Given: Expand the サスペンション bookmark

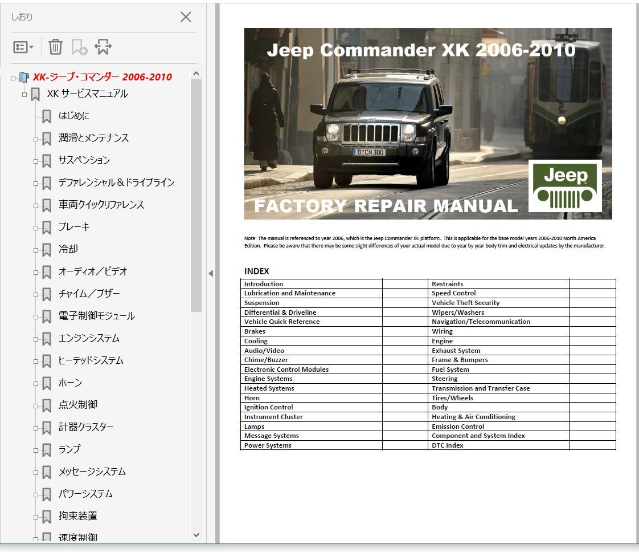Looking at the screenshot, I should pos(36,161).
